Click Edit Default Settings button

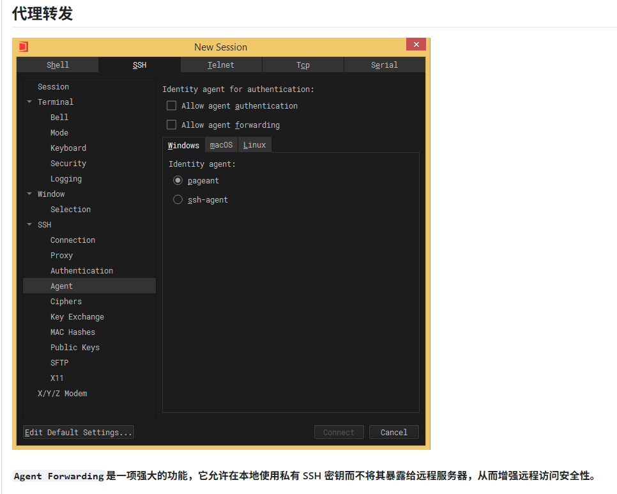(x=79, y=432)
